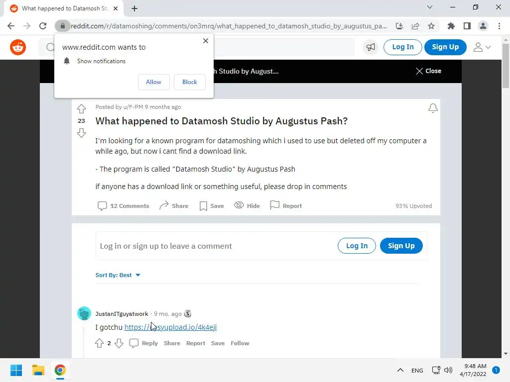Save the post with bookmark icon

coord(212,206)
